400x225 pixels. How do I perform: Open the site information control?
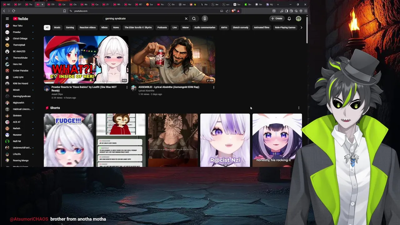click(71, 11)
